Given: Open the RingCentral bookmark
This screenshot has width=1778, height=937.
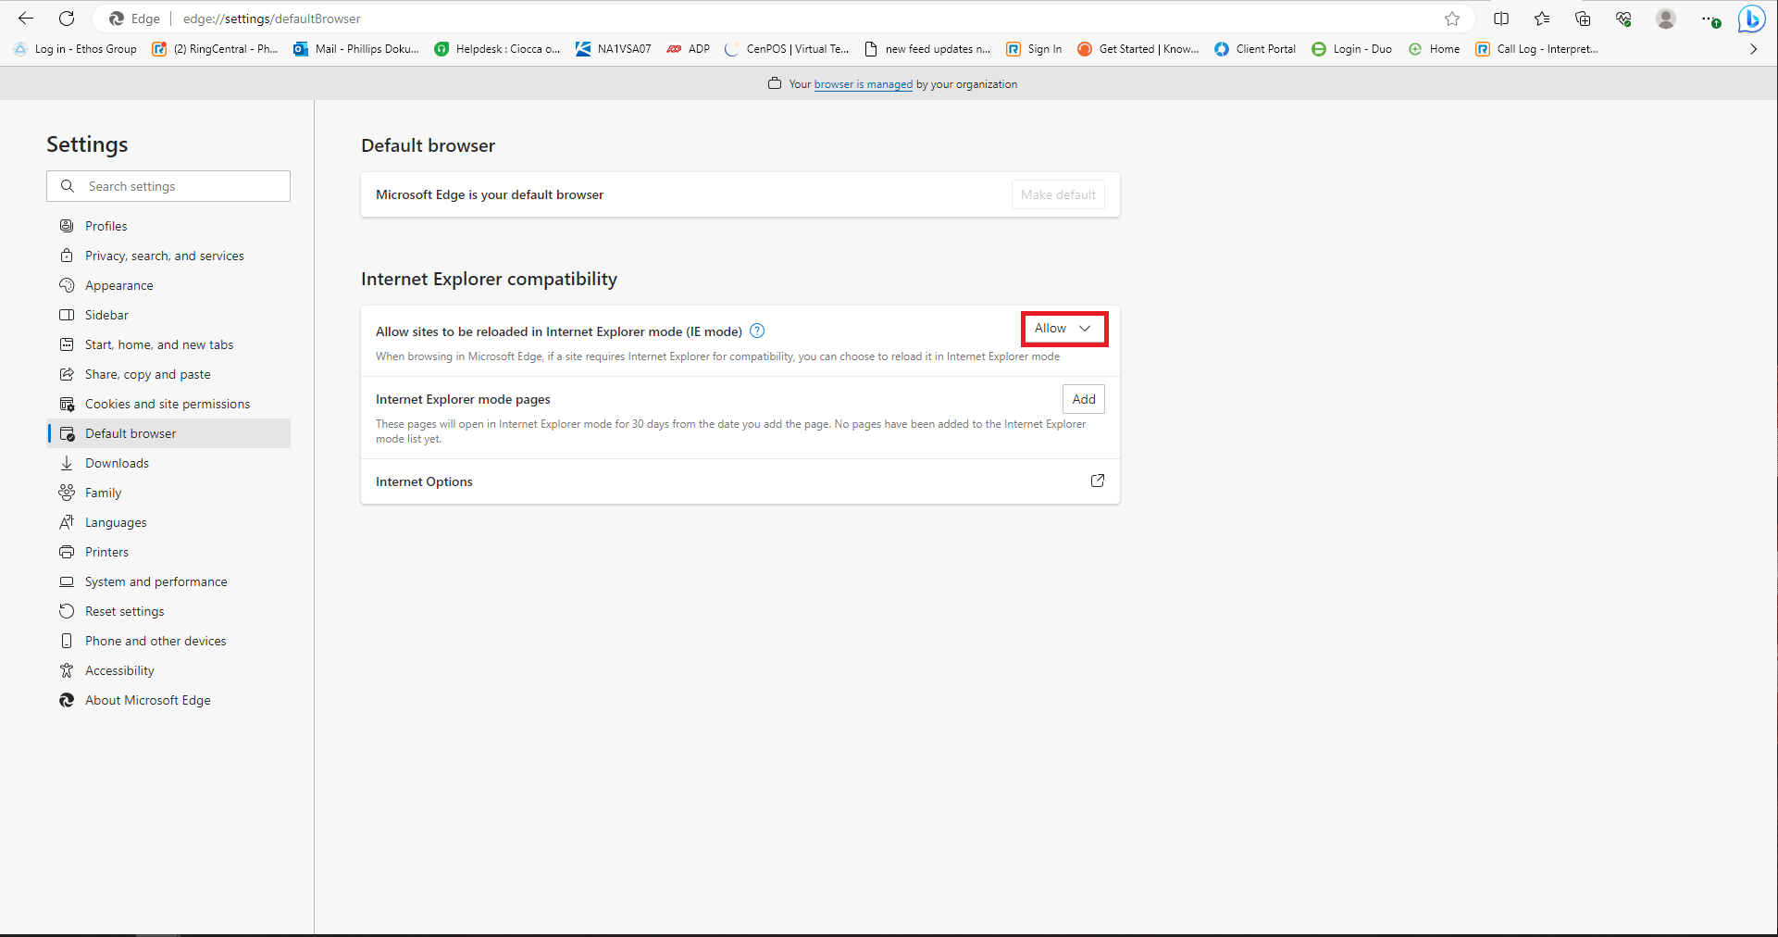Looking at the screenshot, I should 215,49.
